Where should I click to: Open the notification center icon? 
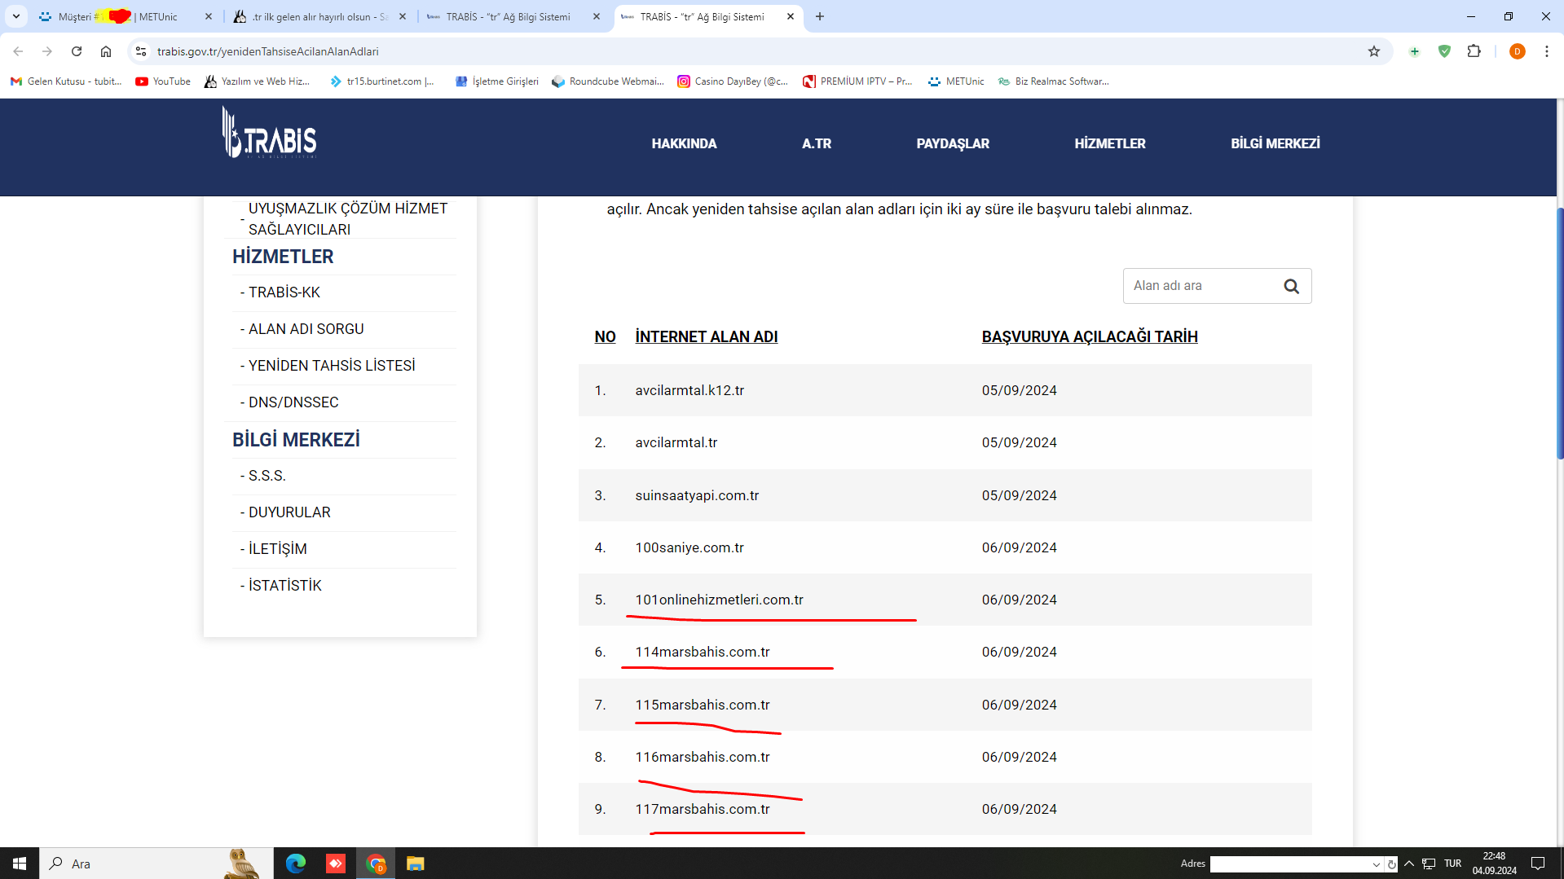coord(1538,864)
